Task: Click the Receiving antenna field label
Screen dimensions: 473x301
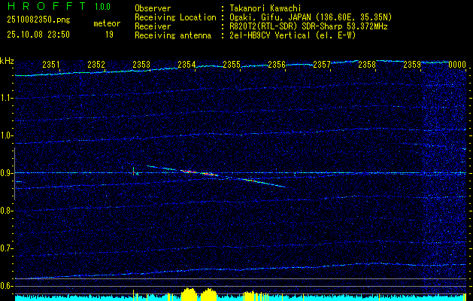Action: click(x=173, y=35)
